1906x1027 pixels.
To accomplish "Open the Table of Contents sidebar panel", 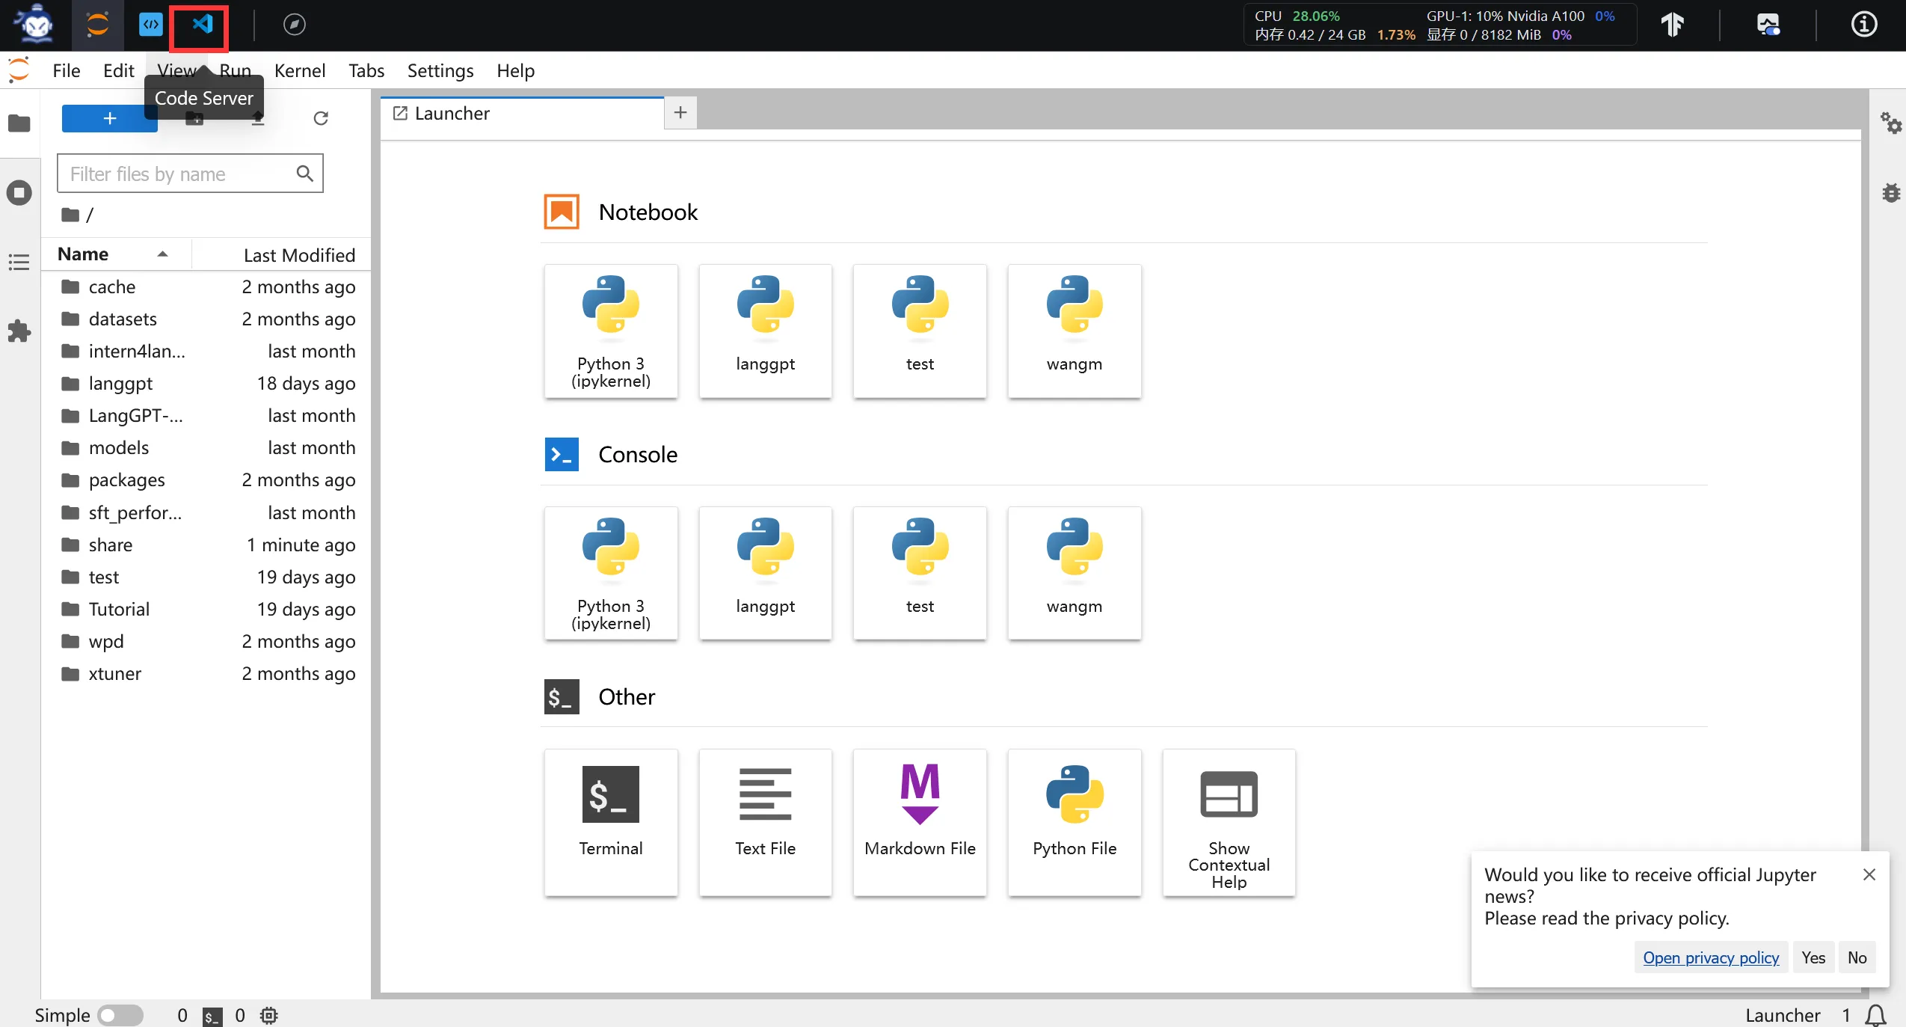I will pos(19,262).
